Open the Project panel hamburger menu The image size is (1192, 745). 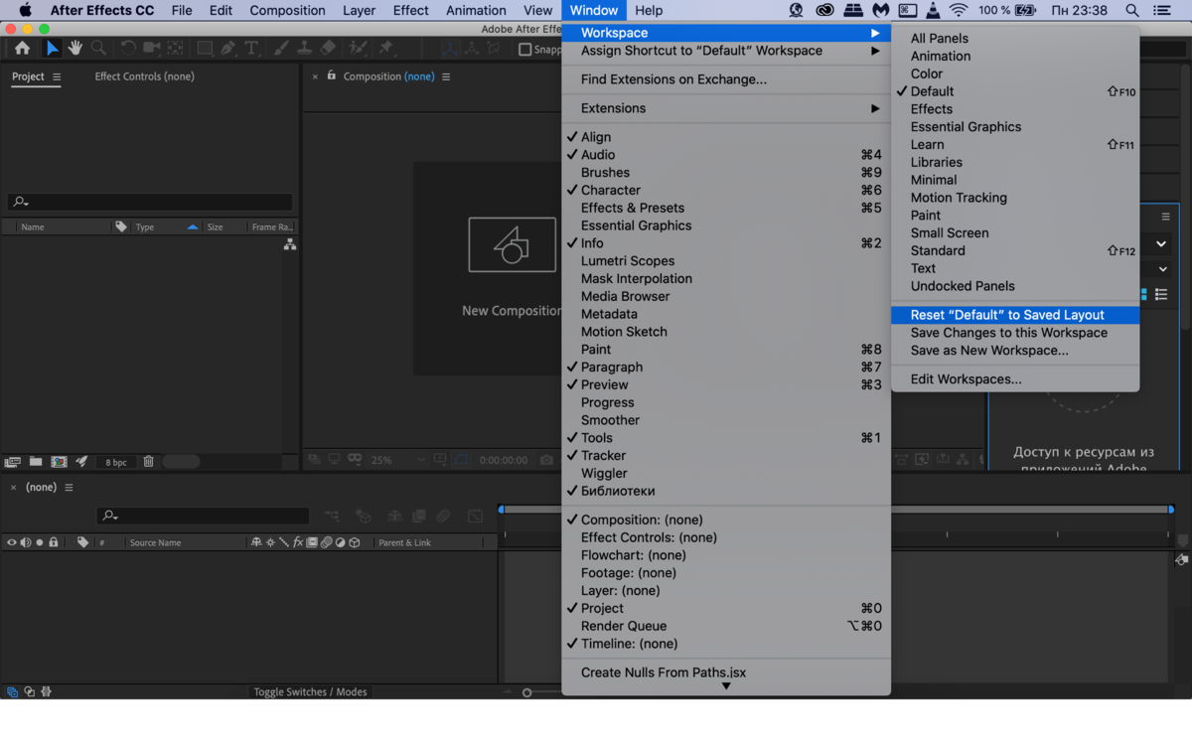point(57,76)
